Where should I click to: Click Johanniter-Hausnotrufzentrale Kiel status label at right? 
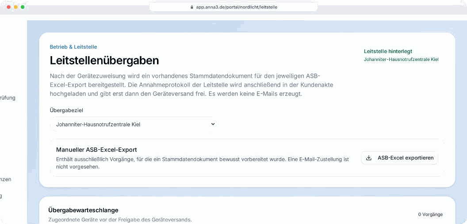[x=401, y=60]
